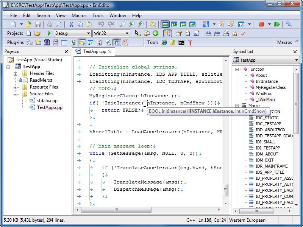Image resolution: width=303 pixels, height=227 pixels.
Task: Click the editor vertical scrollbar thumb
Action: pyautogui.click(x=226, y=189)
